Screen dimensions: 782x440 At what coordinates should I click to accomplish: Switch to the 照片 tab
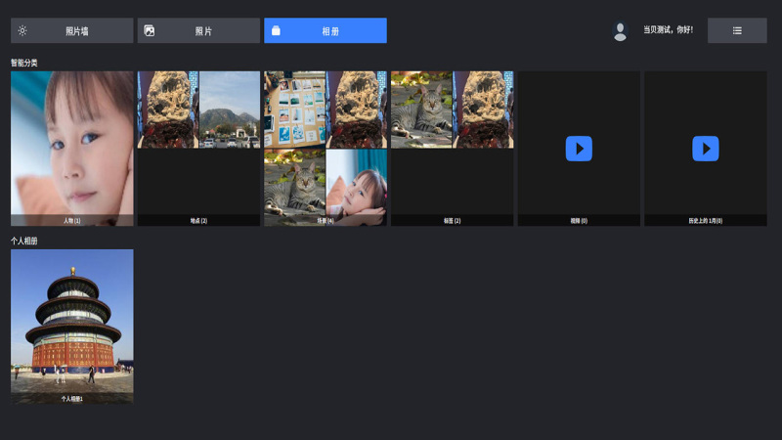tap(198, 30)
